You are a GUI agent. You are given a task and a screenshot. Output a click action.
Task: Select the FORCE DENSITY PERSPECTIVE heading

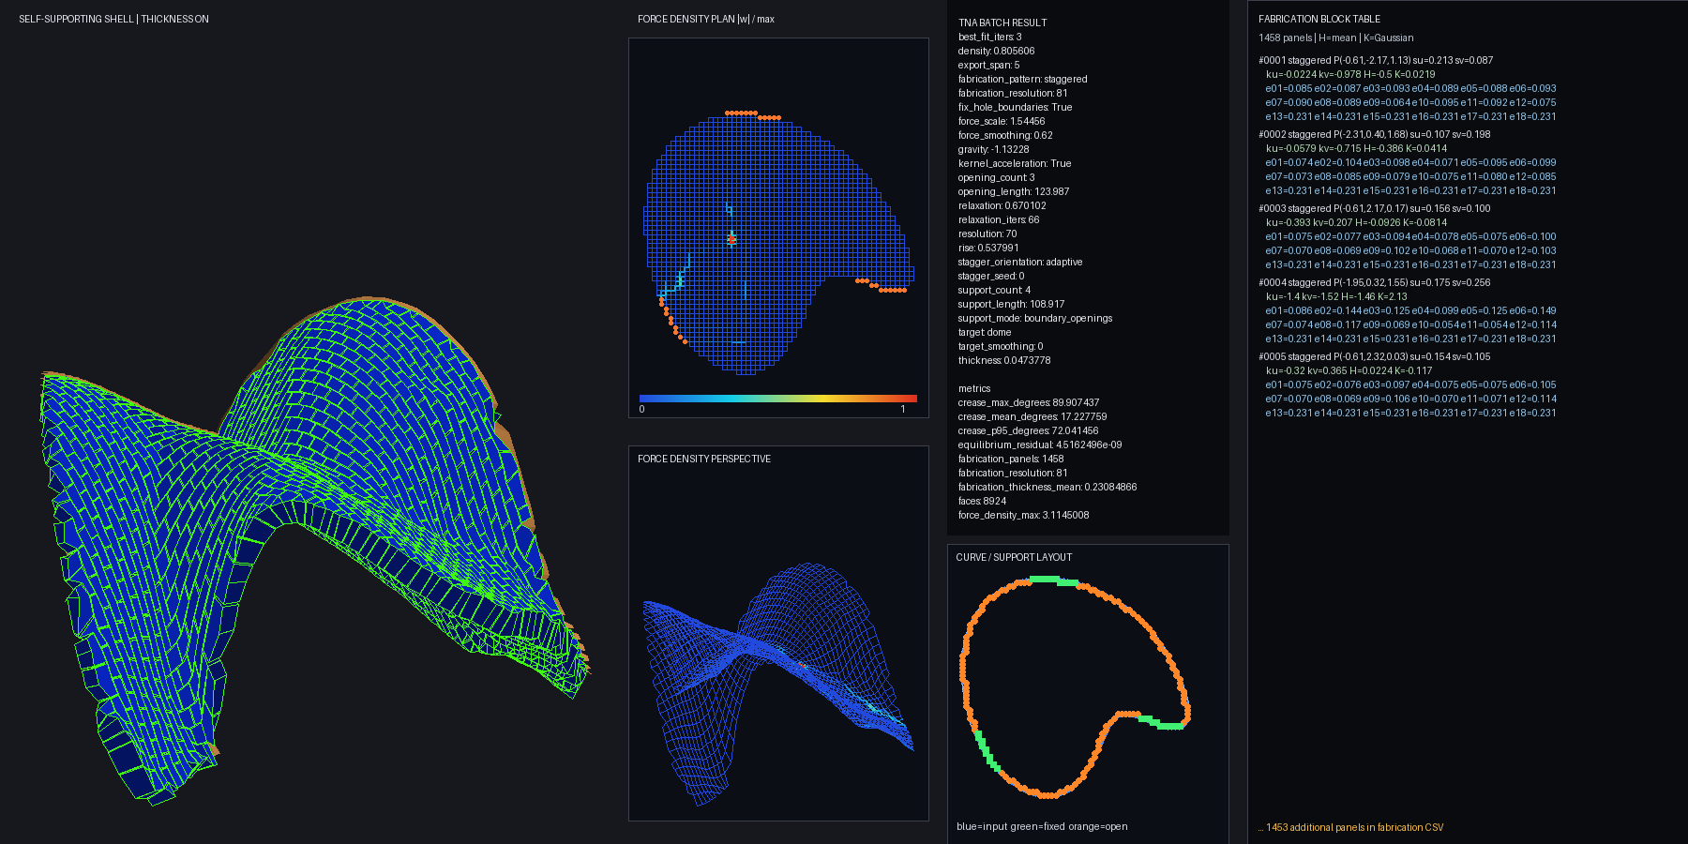[x=704, y=459]
